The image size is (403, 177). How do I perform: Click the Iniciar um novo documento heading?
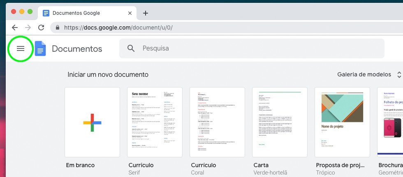[x=108, y=75]
